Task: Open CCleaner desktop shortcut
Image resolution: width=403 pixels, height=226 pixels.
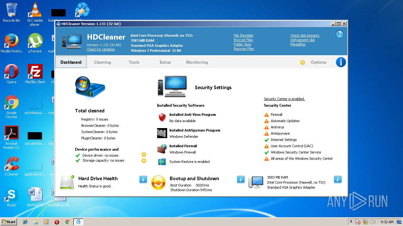Action: point(11,166)
